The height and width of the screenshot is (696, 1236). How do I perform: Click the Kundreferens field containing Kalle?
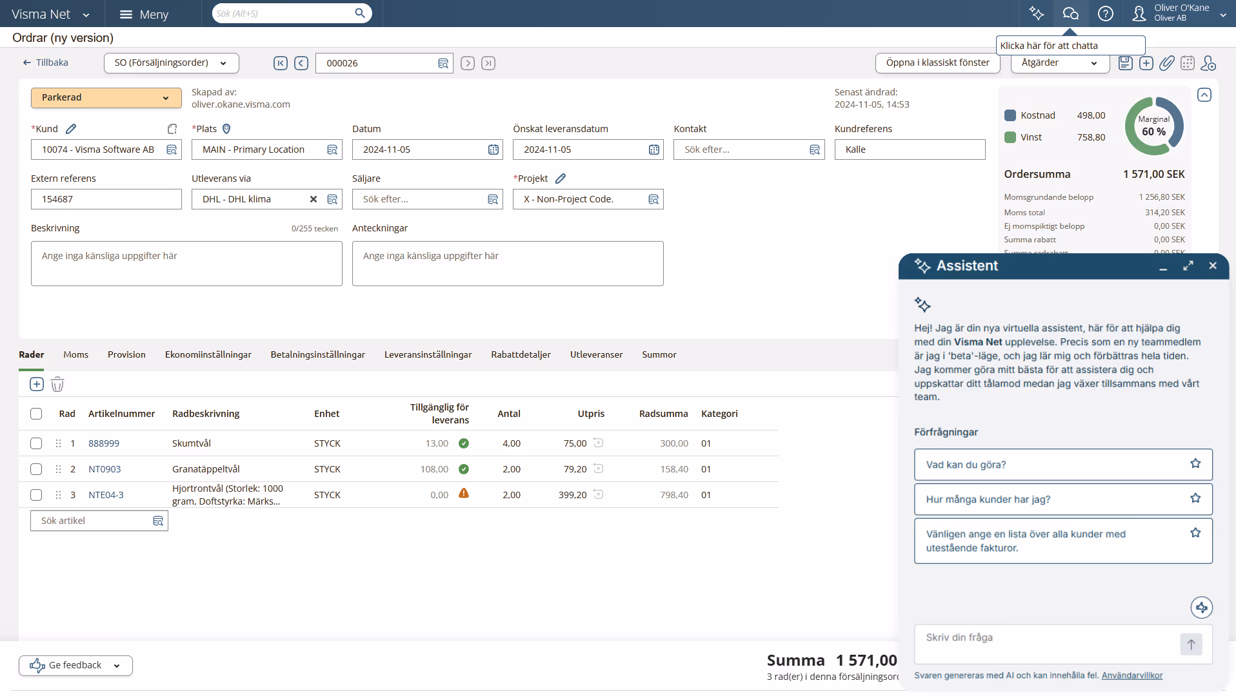click(x=910, y=150)
